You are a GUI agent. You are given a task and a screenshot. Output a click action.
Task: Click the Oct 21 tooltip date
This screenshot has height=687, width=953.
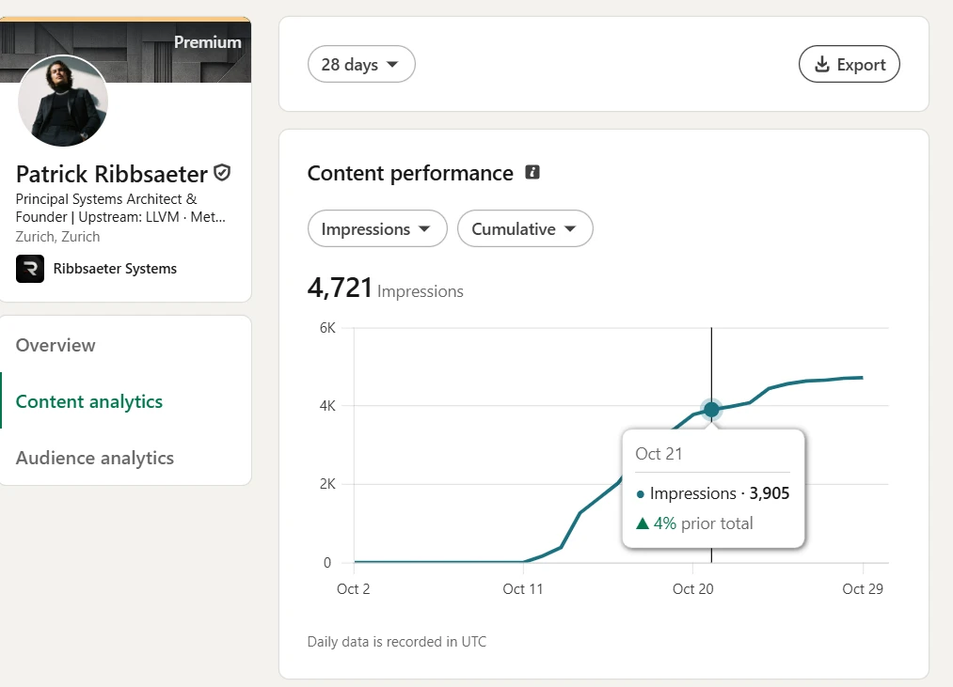659,454
